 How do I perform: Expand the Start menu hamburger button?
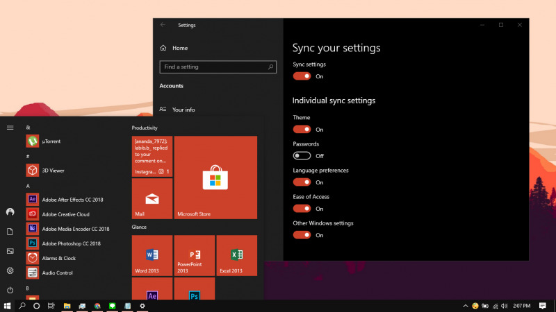[x=10, y=128]
